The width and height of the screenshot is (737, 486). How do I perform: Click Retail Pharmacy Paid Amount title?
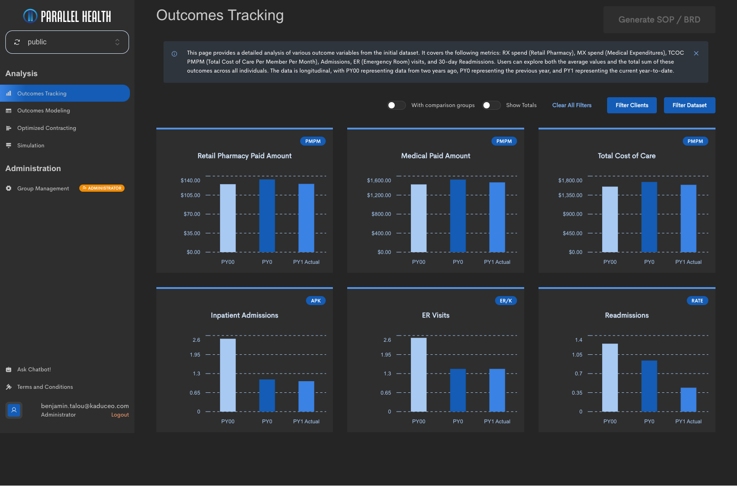point(245,156)
